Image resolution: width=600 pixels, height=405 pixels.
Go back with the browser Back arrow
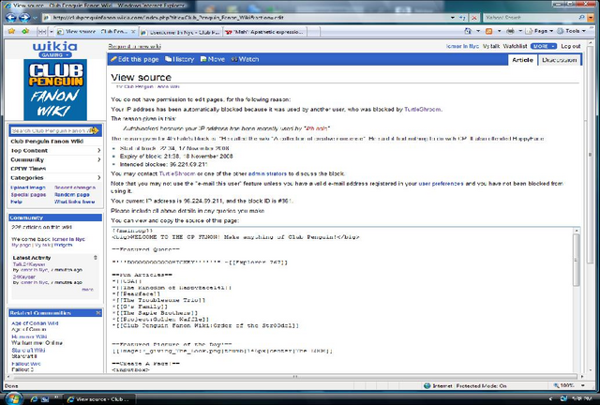[10, 18]
